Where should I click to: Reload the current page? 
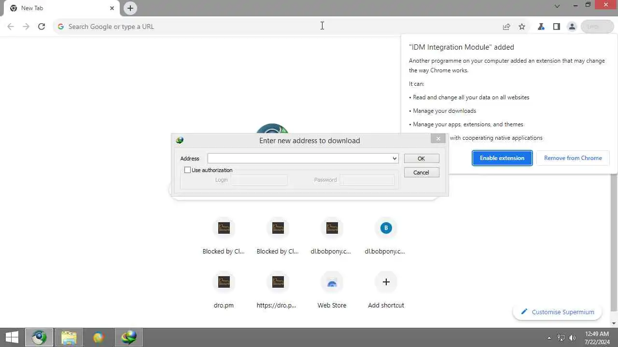42,27
